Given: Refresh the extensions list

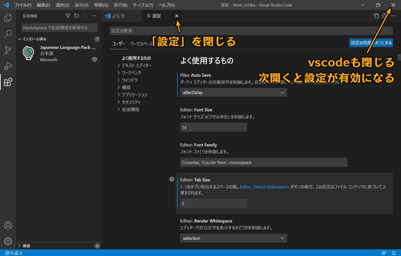Looking at the screenshot, I should pos(77,16).
